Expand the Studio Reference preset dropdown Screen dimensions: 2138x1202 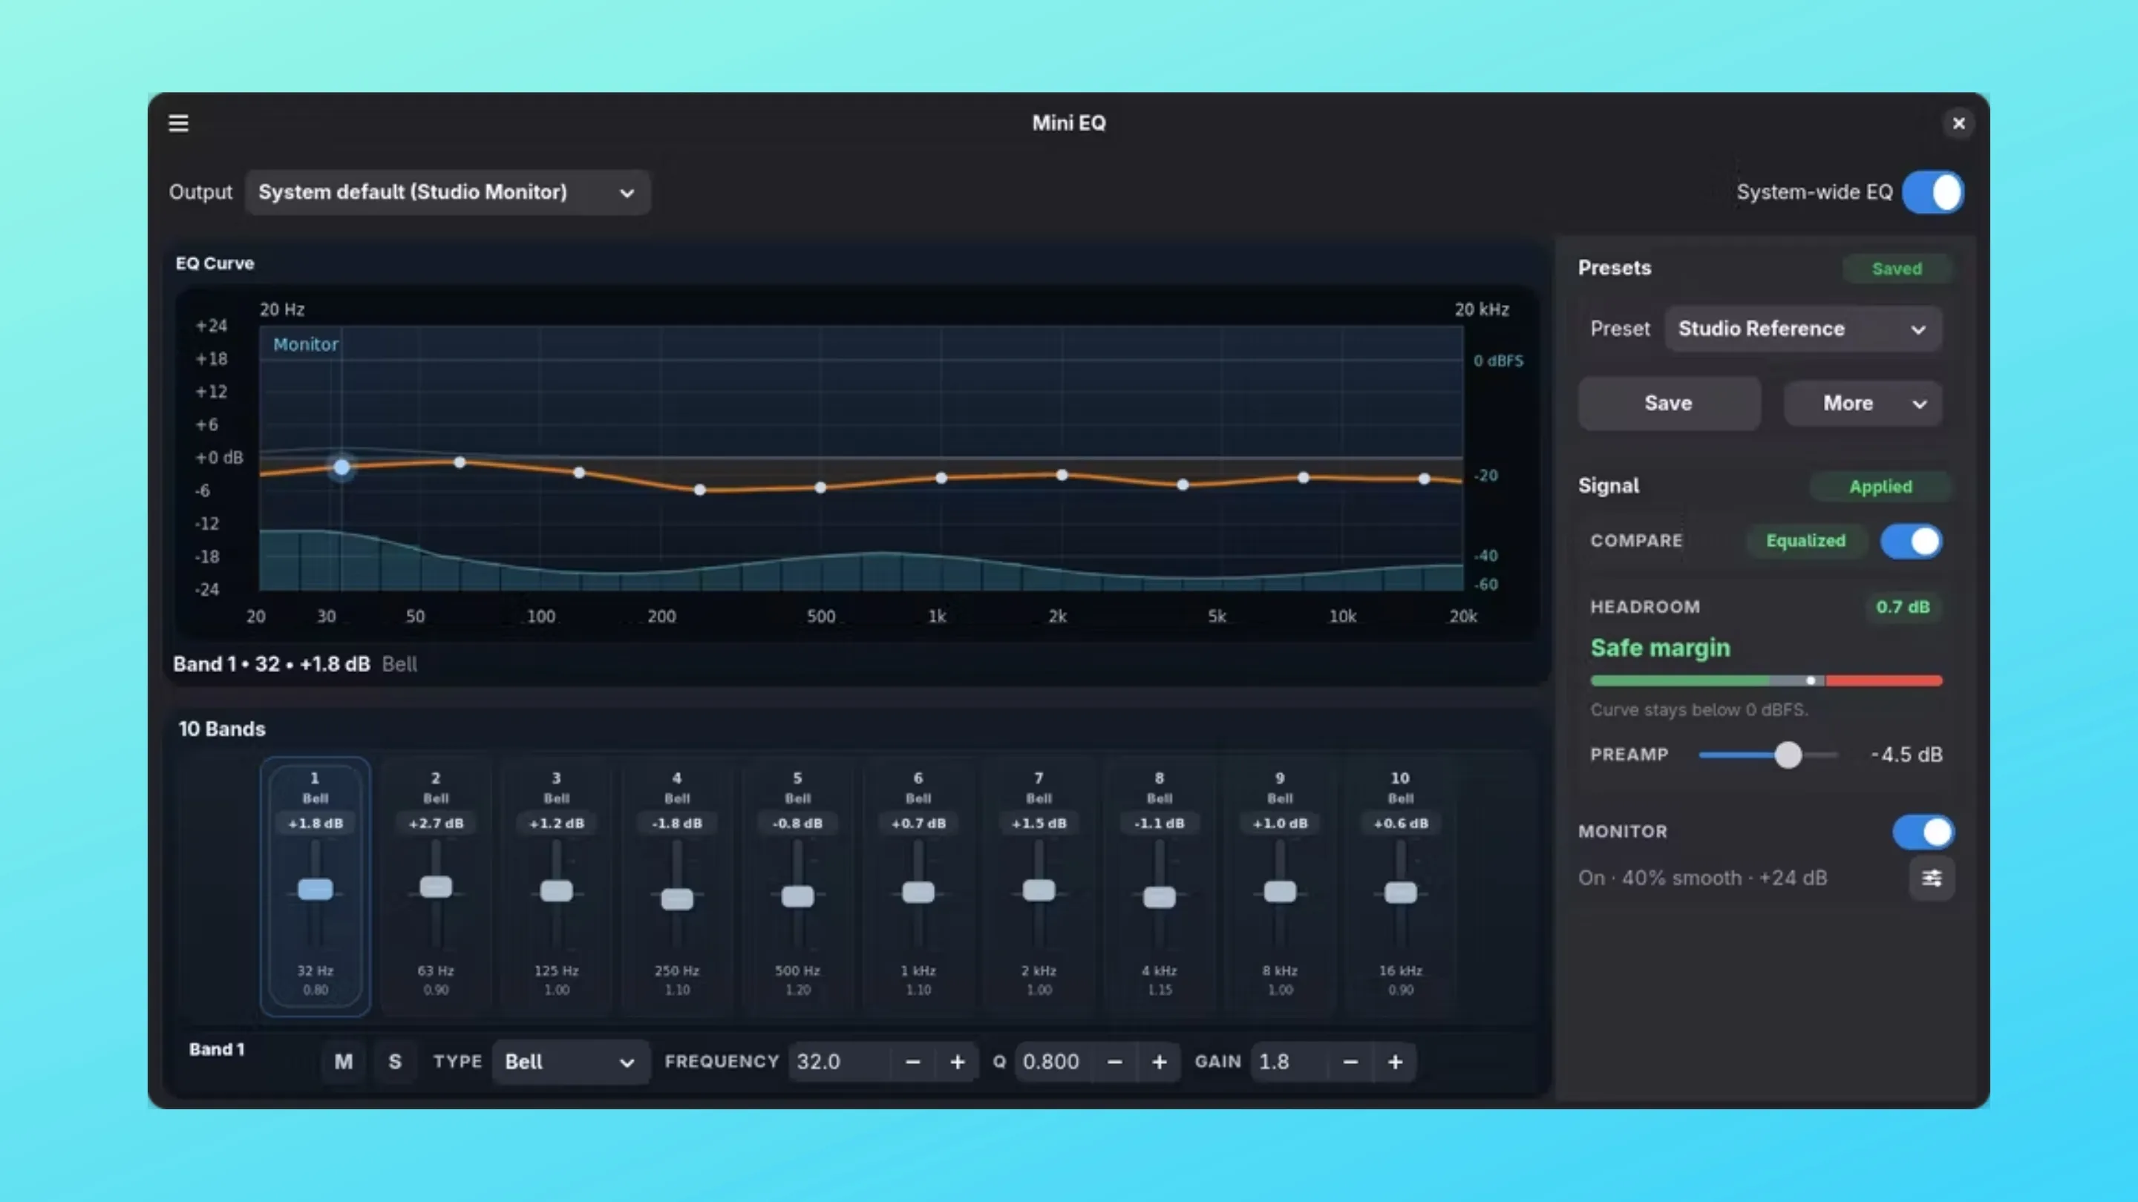(x=1802, y=329)
